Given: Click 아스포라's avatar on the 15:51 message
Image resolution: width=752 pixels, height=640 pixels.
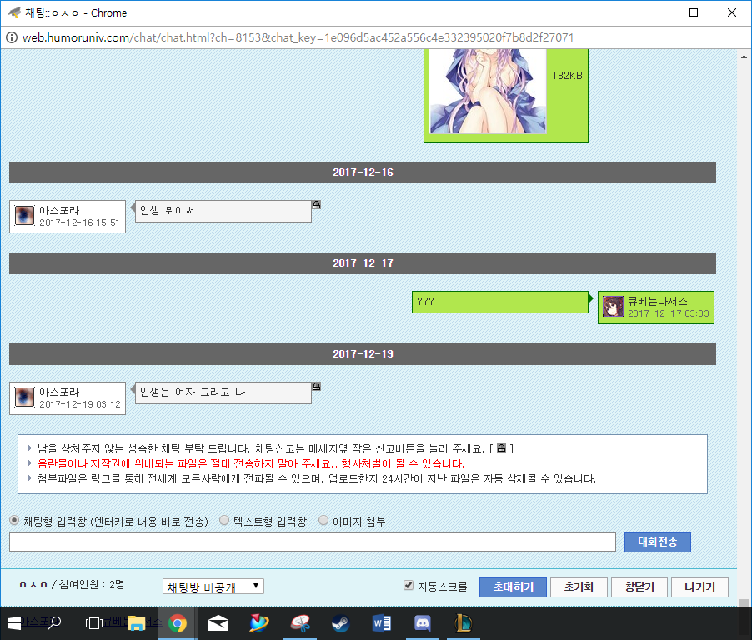Looking at the screenshot, I should click(x=24, y=215).
